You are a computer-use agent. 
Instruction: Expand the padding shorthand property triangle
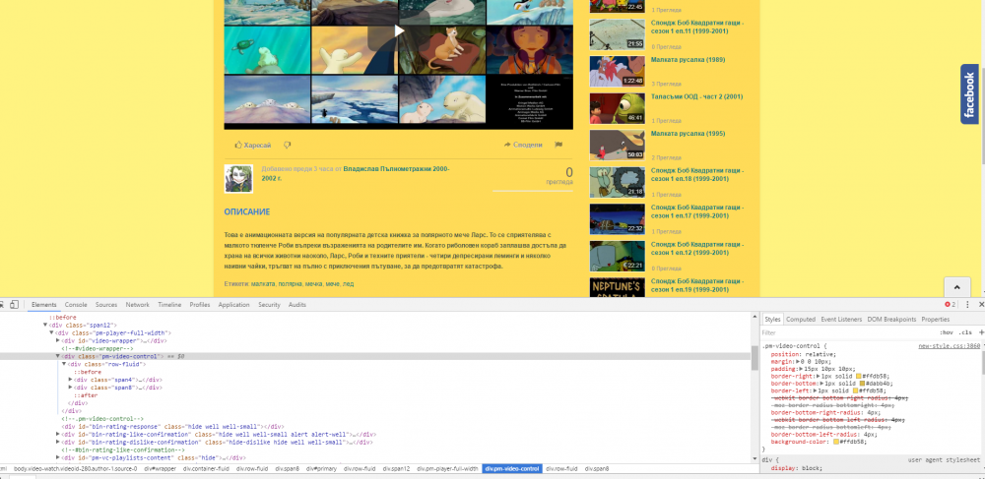800,369
